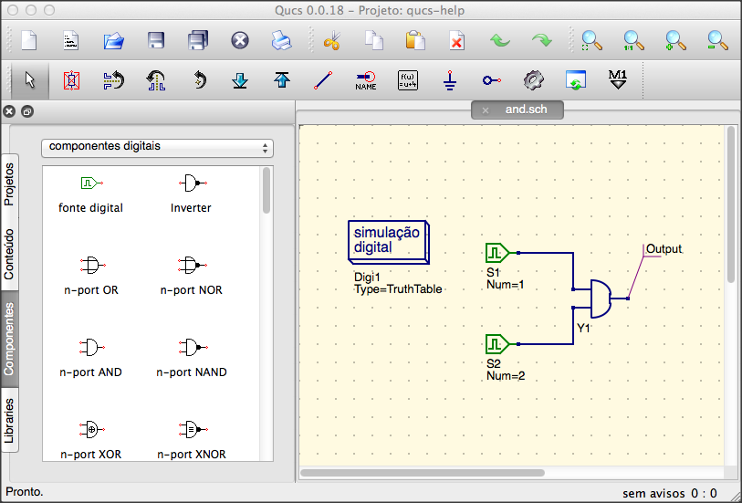Pick the fonte digital component

pyautogui.click(x=91, y=194)
